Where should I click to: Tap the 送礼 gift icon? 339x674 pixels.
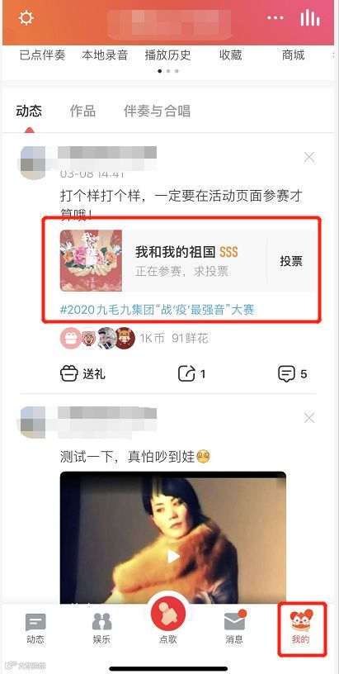pyautogui.click(x=69, y=373)
